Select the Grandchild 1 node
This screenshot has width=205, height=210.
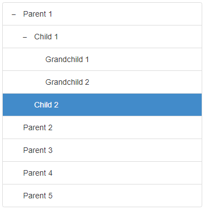pos(102,59)
